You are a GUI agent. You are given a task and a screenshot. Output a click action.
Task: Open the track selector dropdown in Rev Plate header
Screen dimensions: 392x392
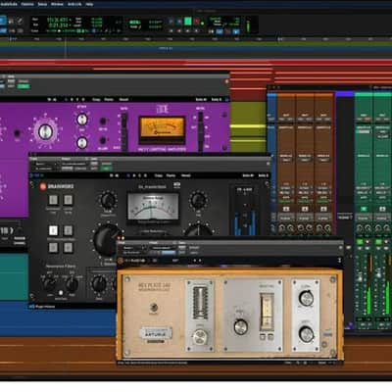point(133,248)
